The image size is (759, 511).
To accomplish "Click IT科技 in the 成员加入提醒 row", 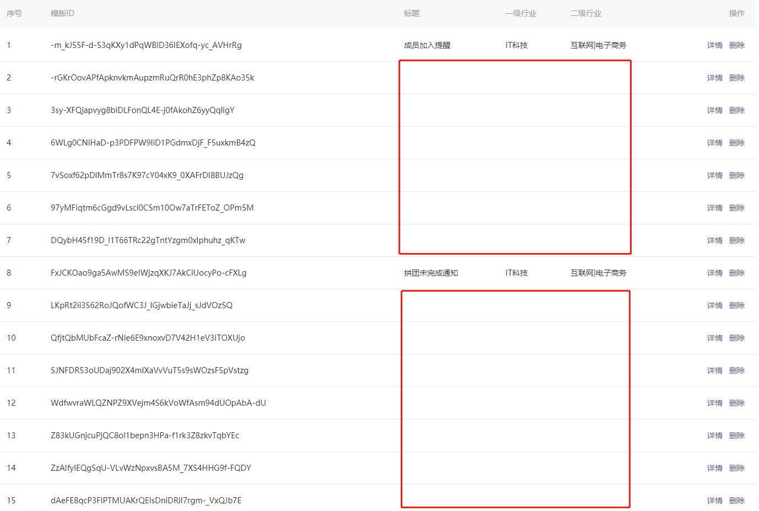I will point(516,45).
